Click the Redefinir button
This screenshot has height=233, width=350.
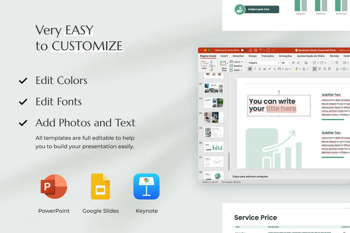coord(236,66)
